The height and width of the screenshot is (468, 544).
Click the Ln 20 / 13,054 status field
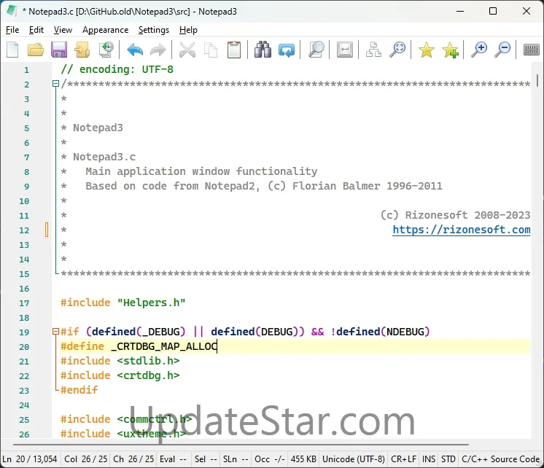coord(30,459)
